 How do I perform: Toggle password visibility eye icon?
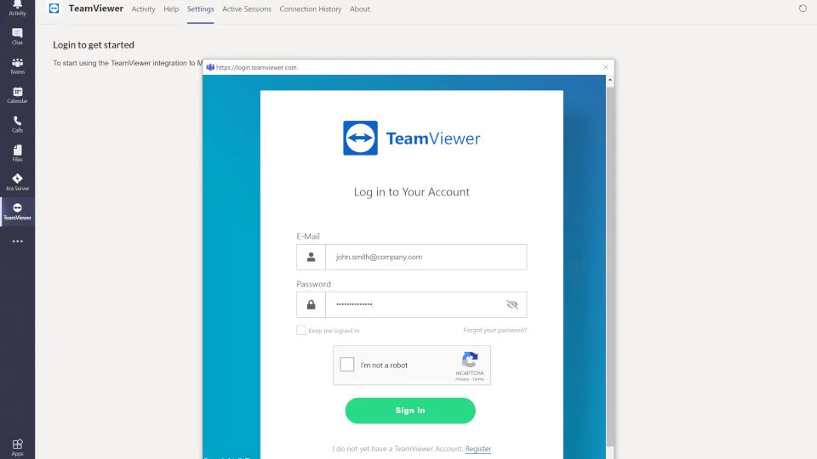(x=512, y=304)
